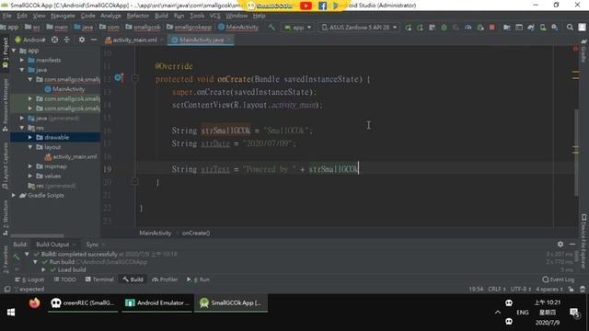Screen dimensions: 589x331
Task: Open ASUS Zenfone 5 API 28 device dropdown
Action: [x=359, y=28]
